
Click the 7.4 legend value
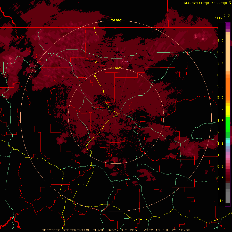(x=220, y=63)
